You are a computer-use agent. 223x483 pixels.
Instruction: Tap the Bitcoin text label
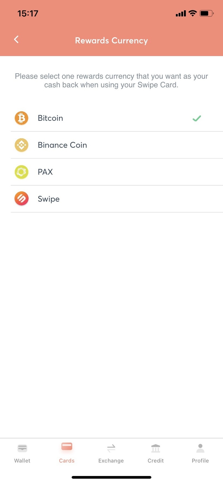(50, 118)
